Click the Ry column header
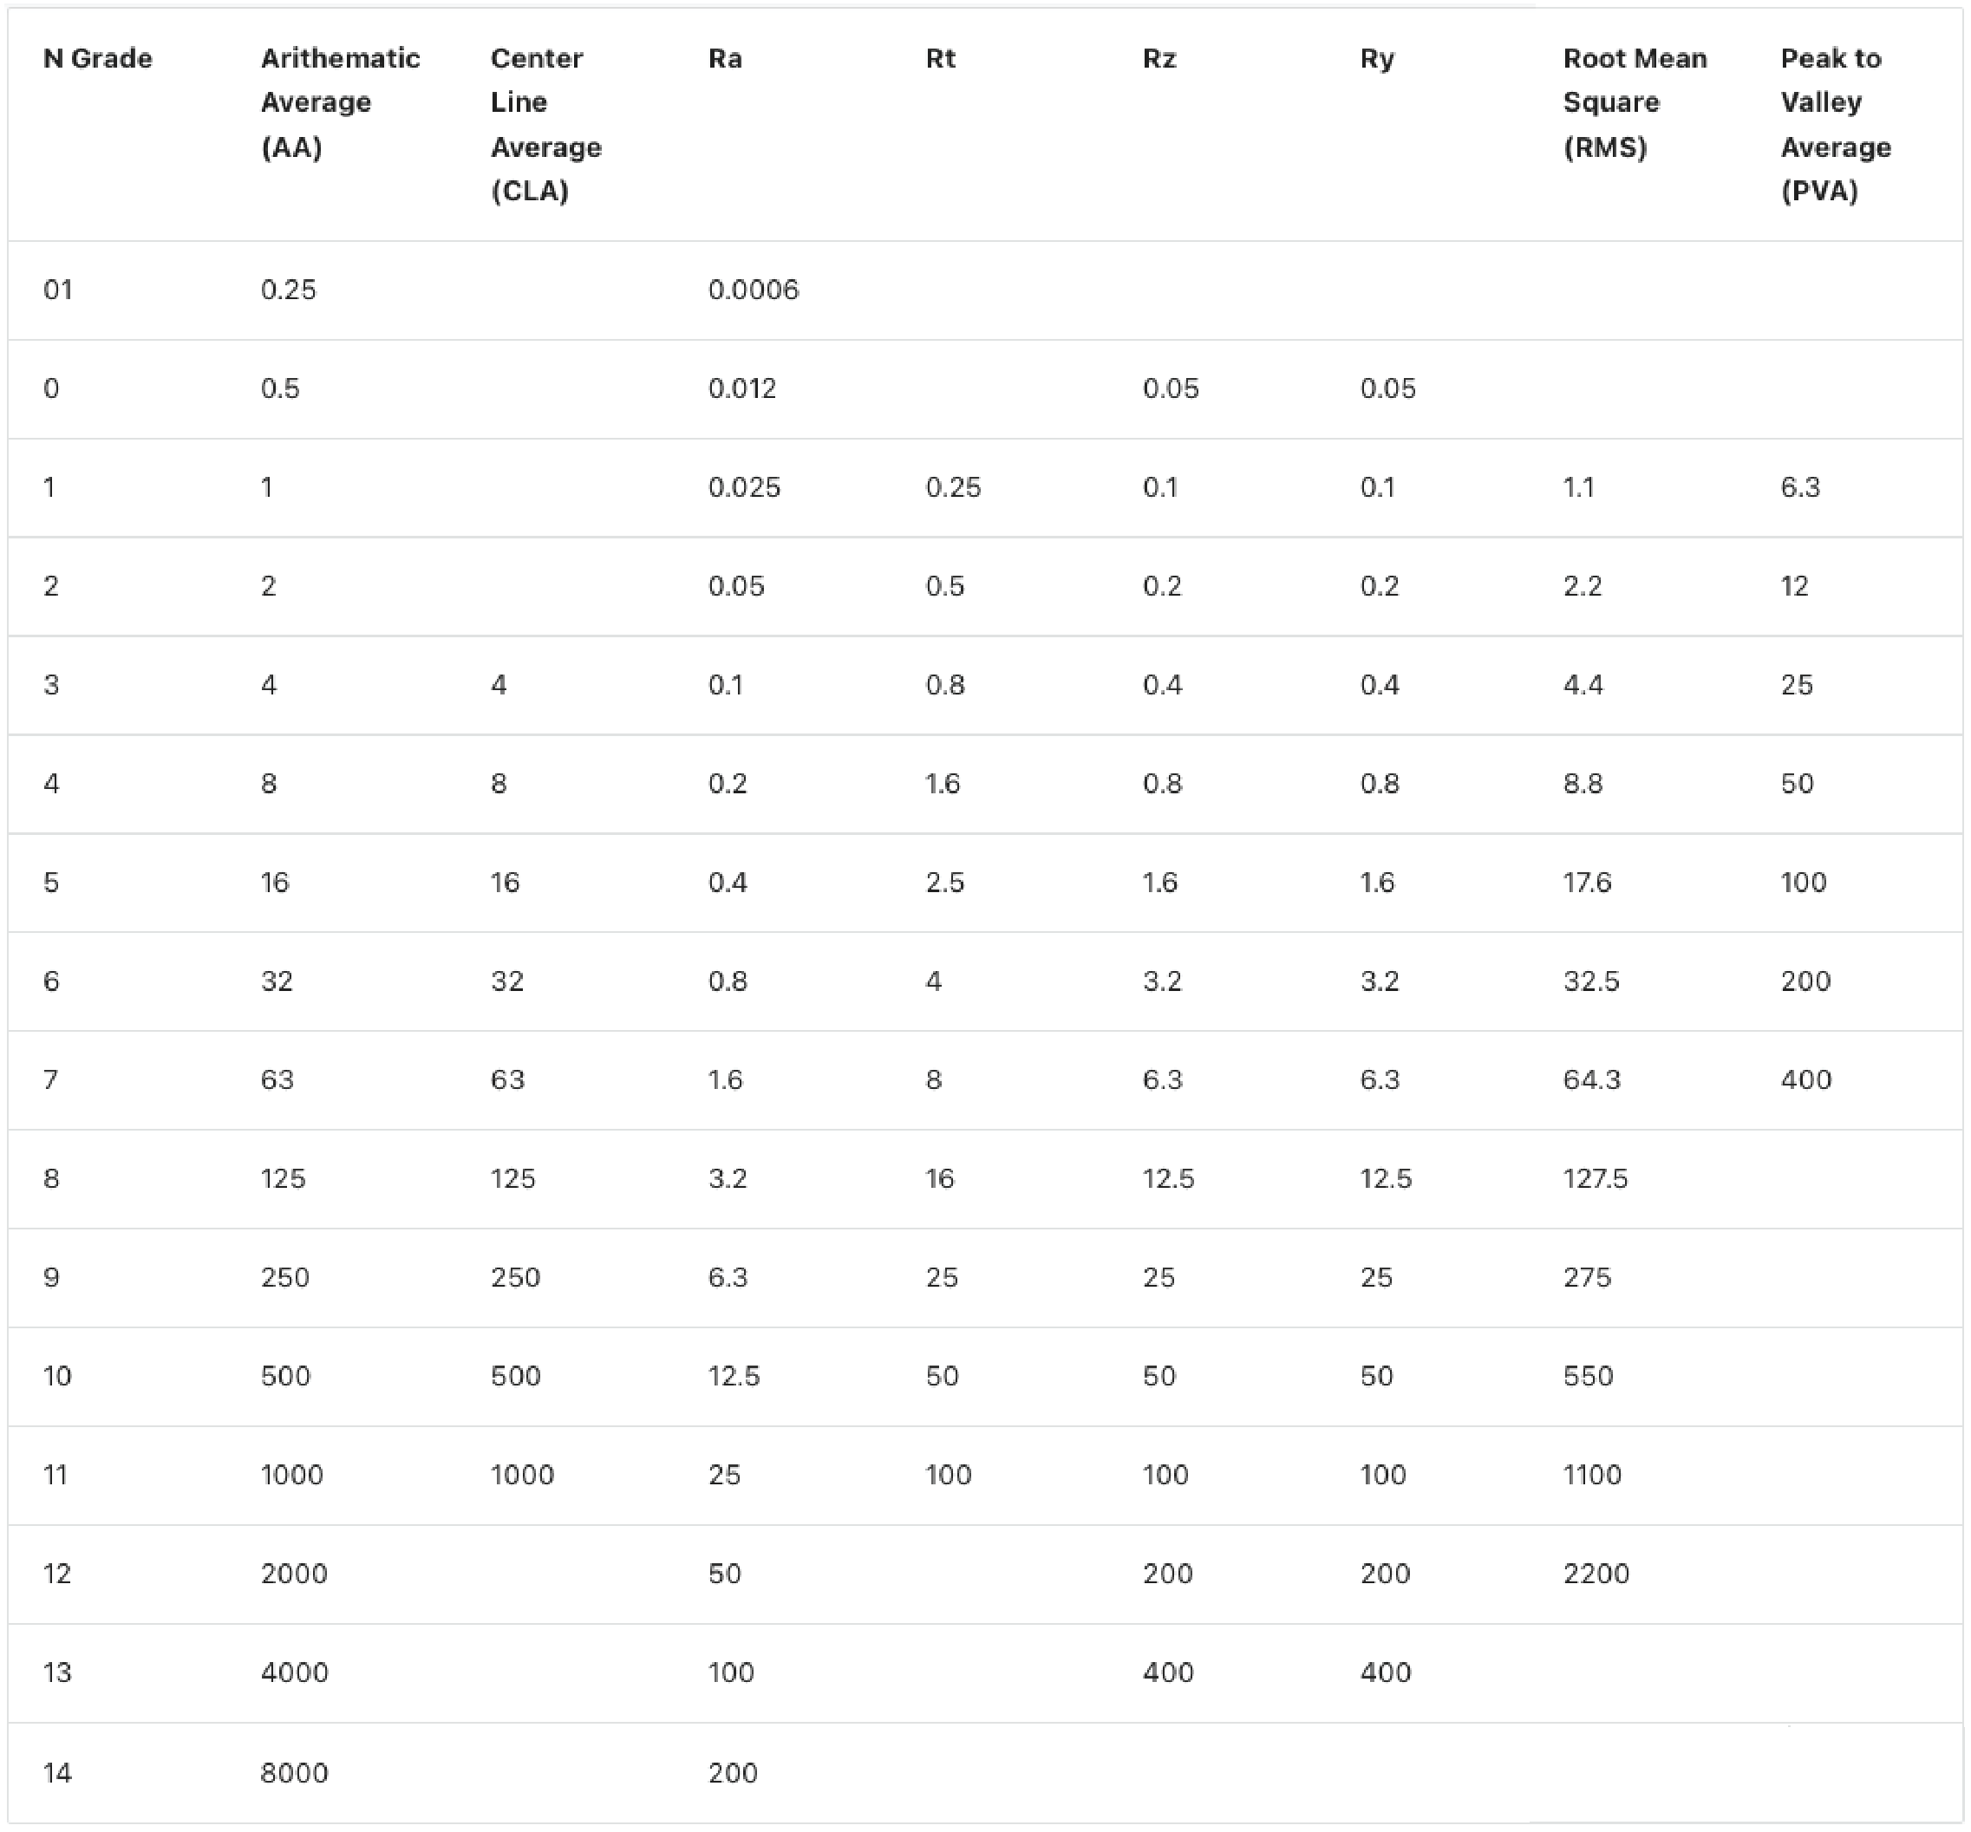Image resolution: width=1971 pixels, height=1832 pixels. pos(1377,58)
